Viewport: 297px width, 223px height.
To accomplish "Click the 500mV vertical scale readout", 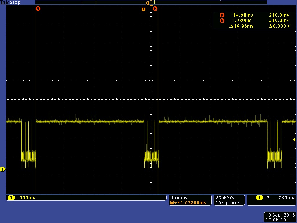I will pos(28,198).
